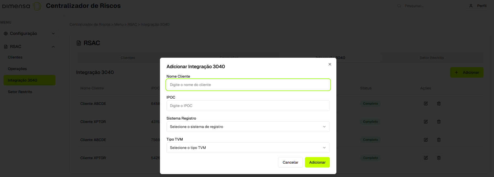Delete the last Cliente XPTOR row

pos(439,158)
